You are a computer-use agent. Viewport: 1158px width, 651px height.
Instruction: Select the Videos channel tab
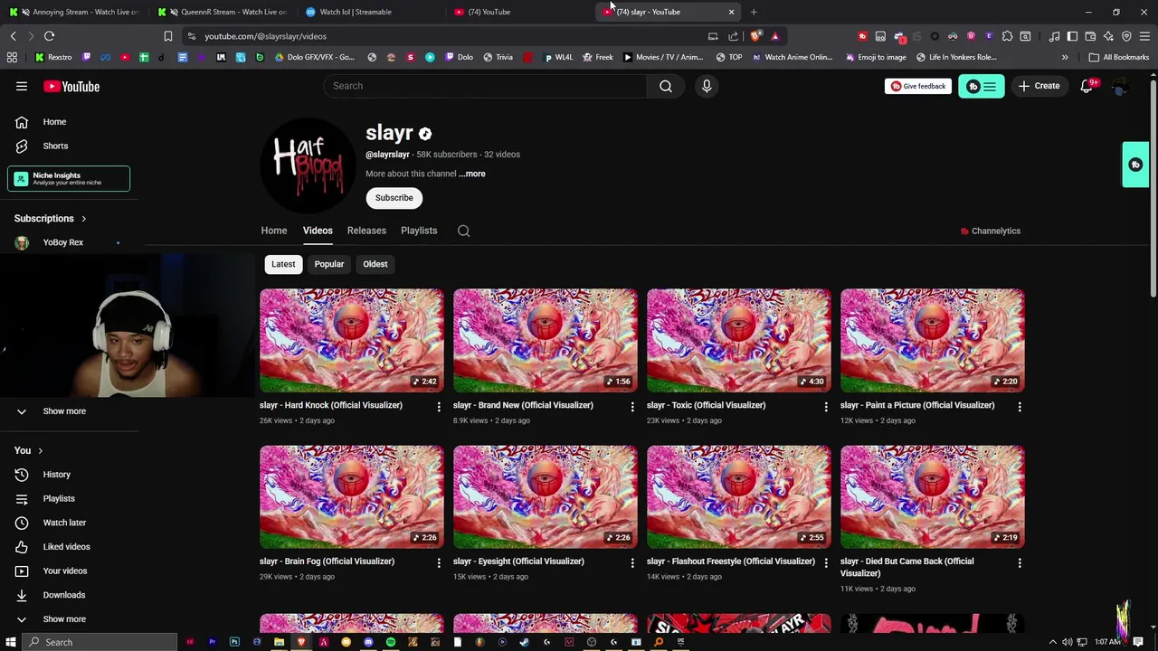tap(318, 231)
